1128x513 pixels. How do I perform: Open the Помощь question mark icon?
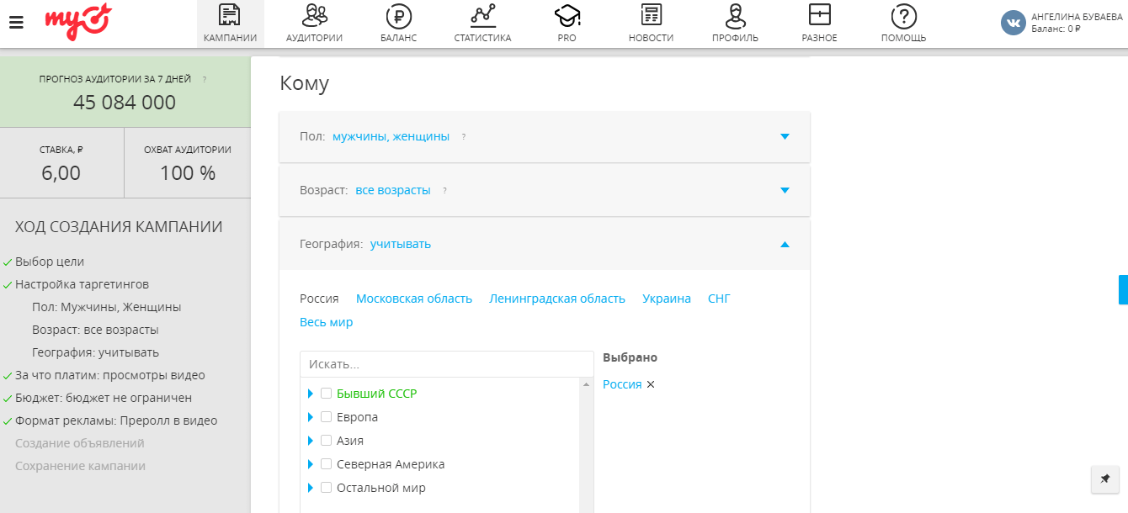[x=903, y=16]
